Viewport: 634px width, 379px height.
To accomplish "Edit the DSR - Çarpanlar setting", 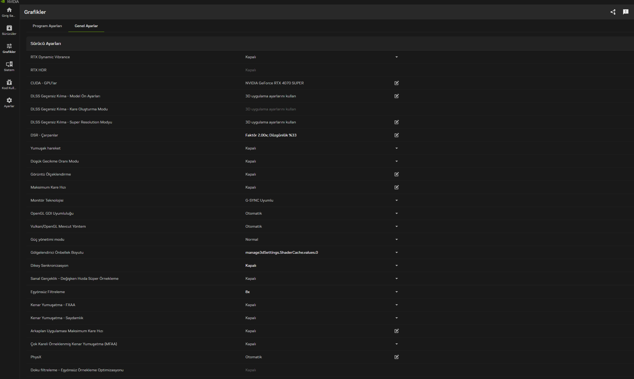I will [397, 135].
